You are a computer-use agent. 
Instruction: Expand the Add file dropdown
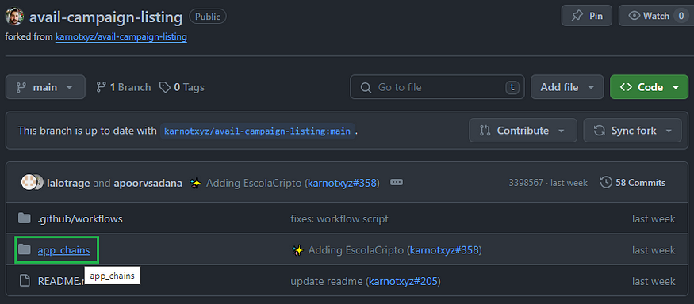pos(567,87)
